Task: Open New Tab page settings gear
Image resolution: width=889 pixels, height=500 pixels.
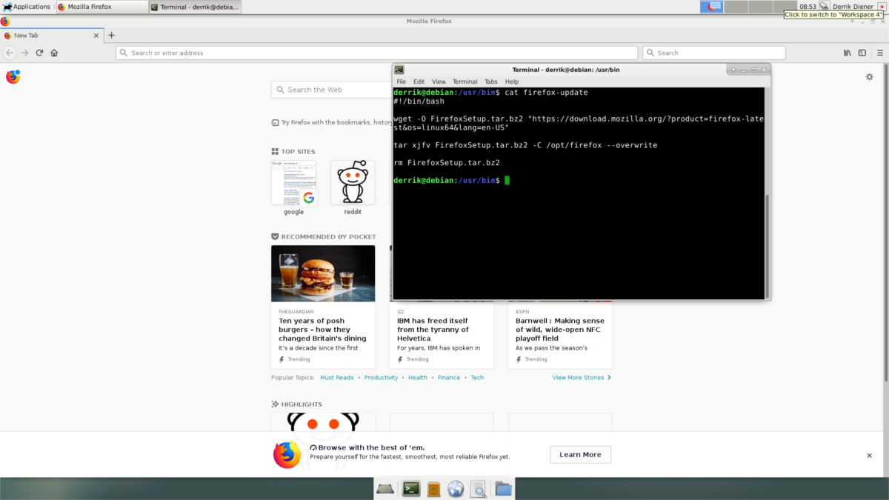Action: 870,77
